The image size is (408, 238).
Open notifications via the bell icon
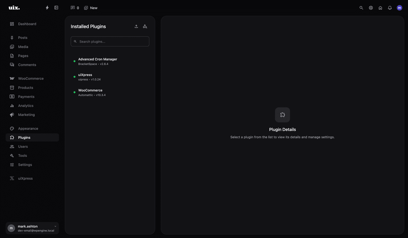390,8
